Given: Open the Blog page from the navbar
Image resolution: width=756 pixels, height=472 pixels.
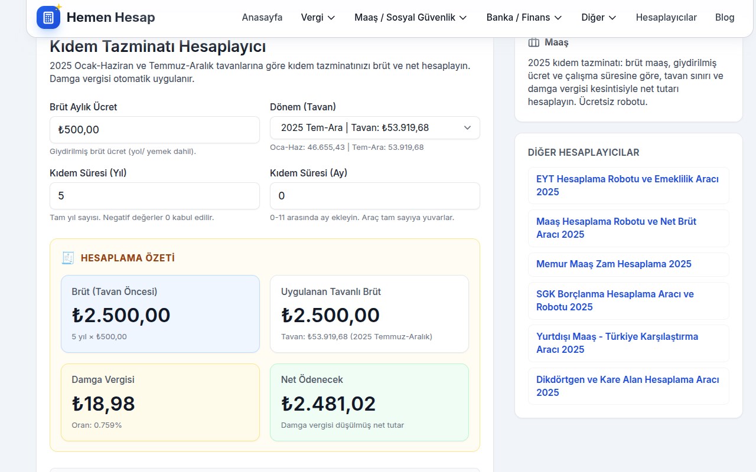Looking at the screenshot, I should (724, 18).
